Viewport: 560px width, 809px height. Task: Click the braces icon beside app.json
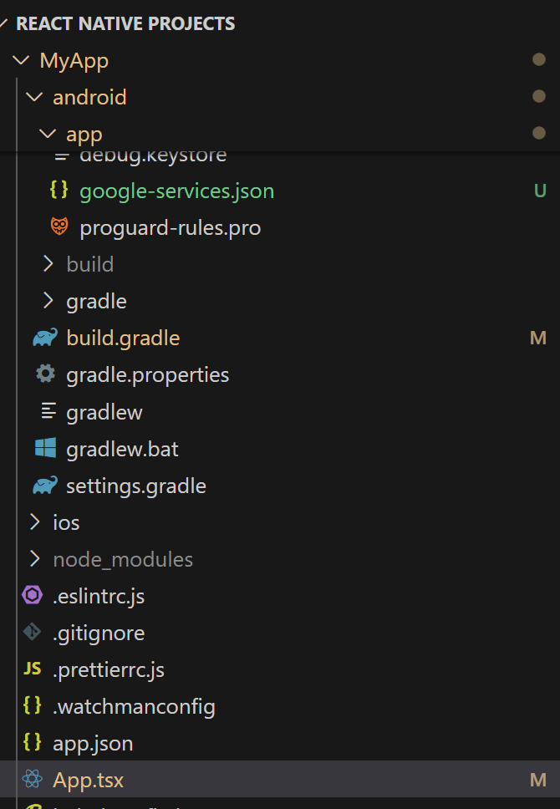32,742
